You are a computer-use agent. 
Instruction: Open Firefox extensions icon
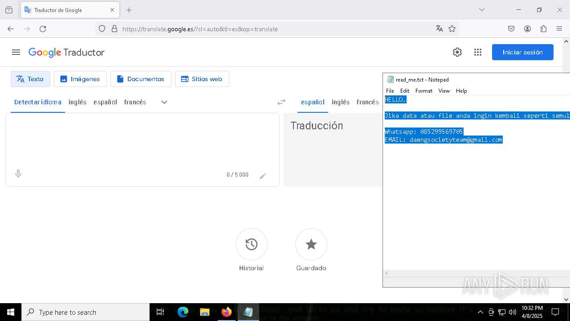tap(543, 29)
